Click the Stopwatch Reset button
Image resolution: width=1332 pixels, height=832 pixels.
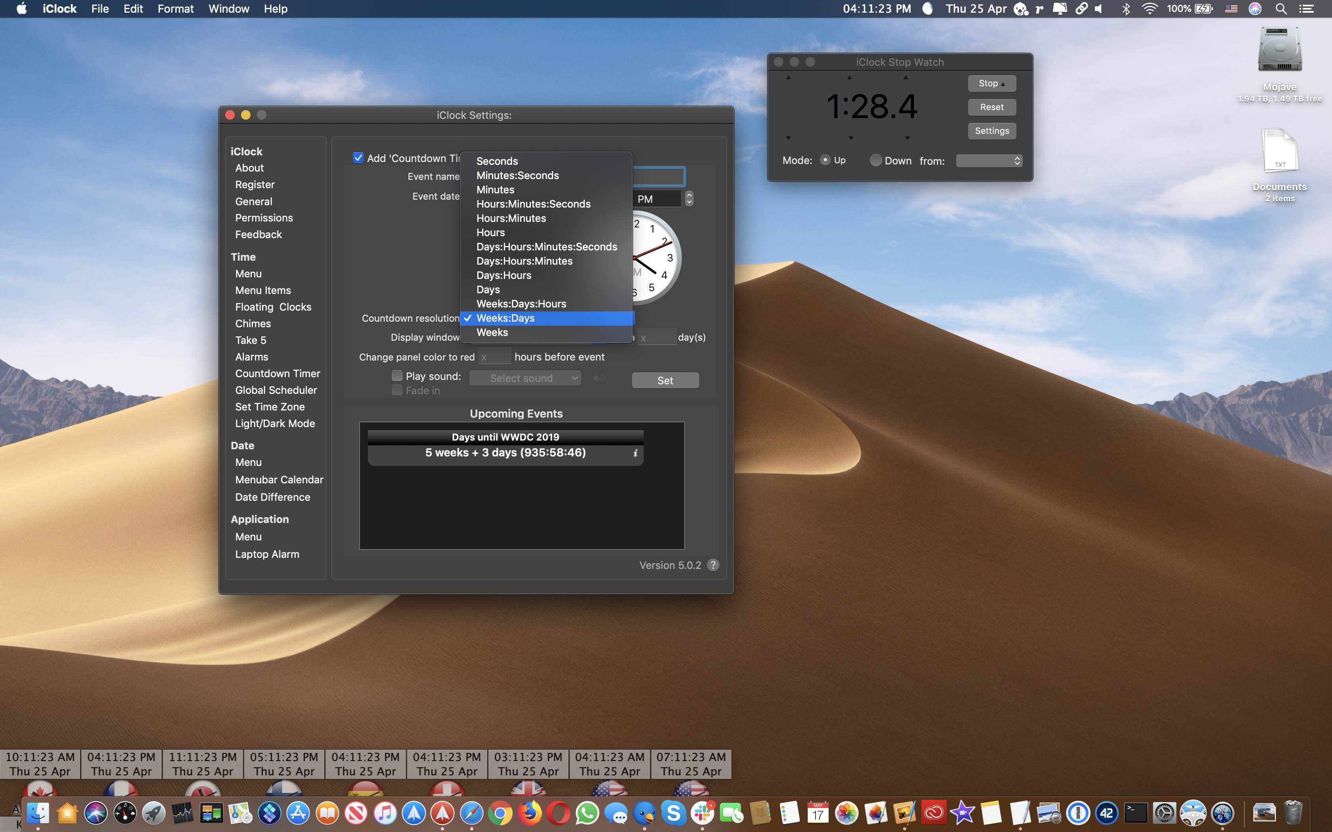tap(991, 107)
